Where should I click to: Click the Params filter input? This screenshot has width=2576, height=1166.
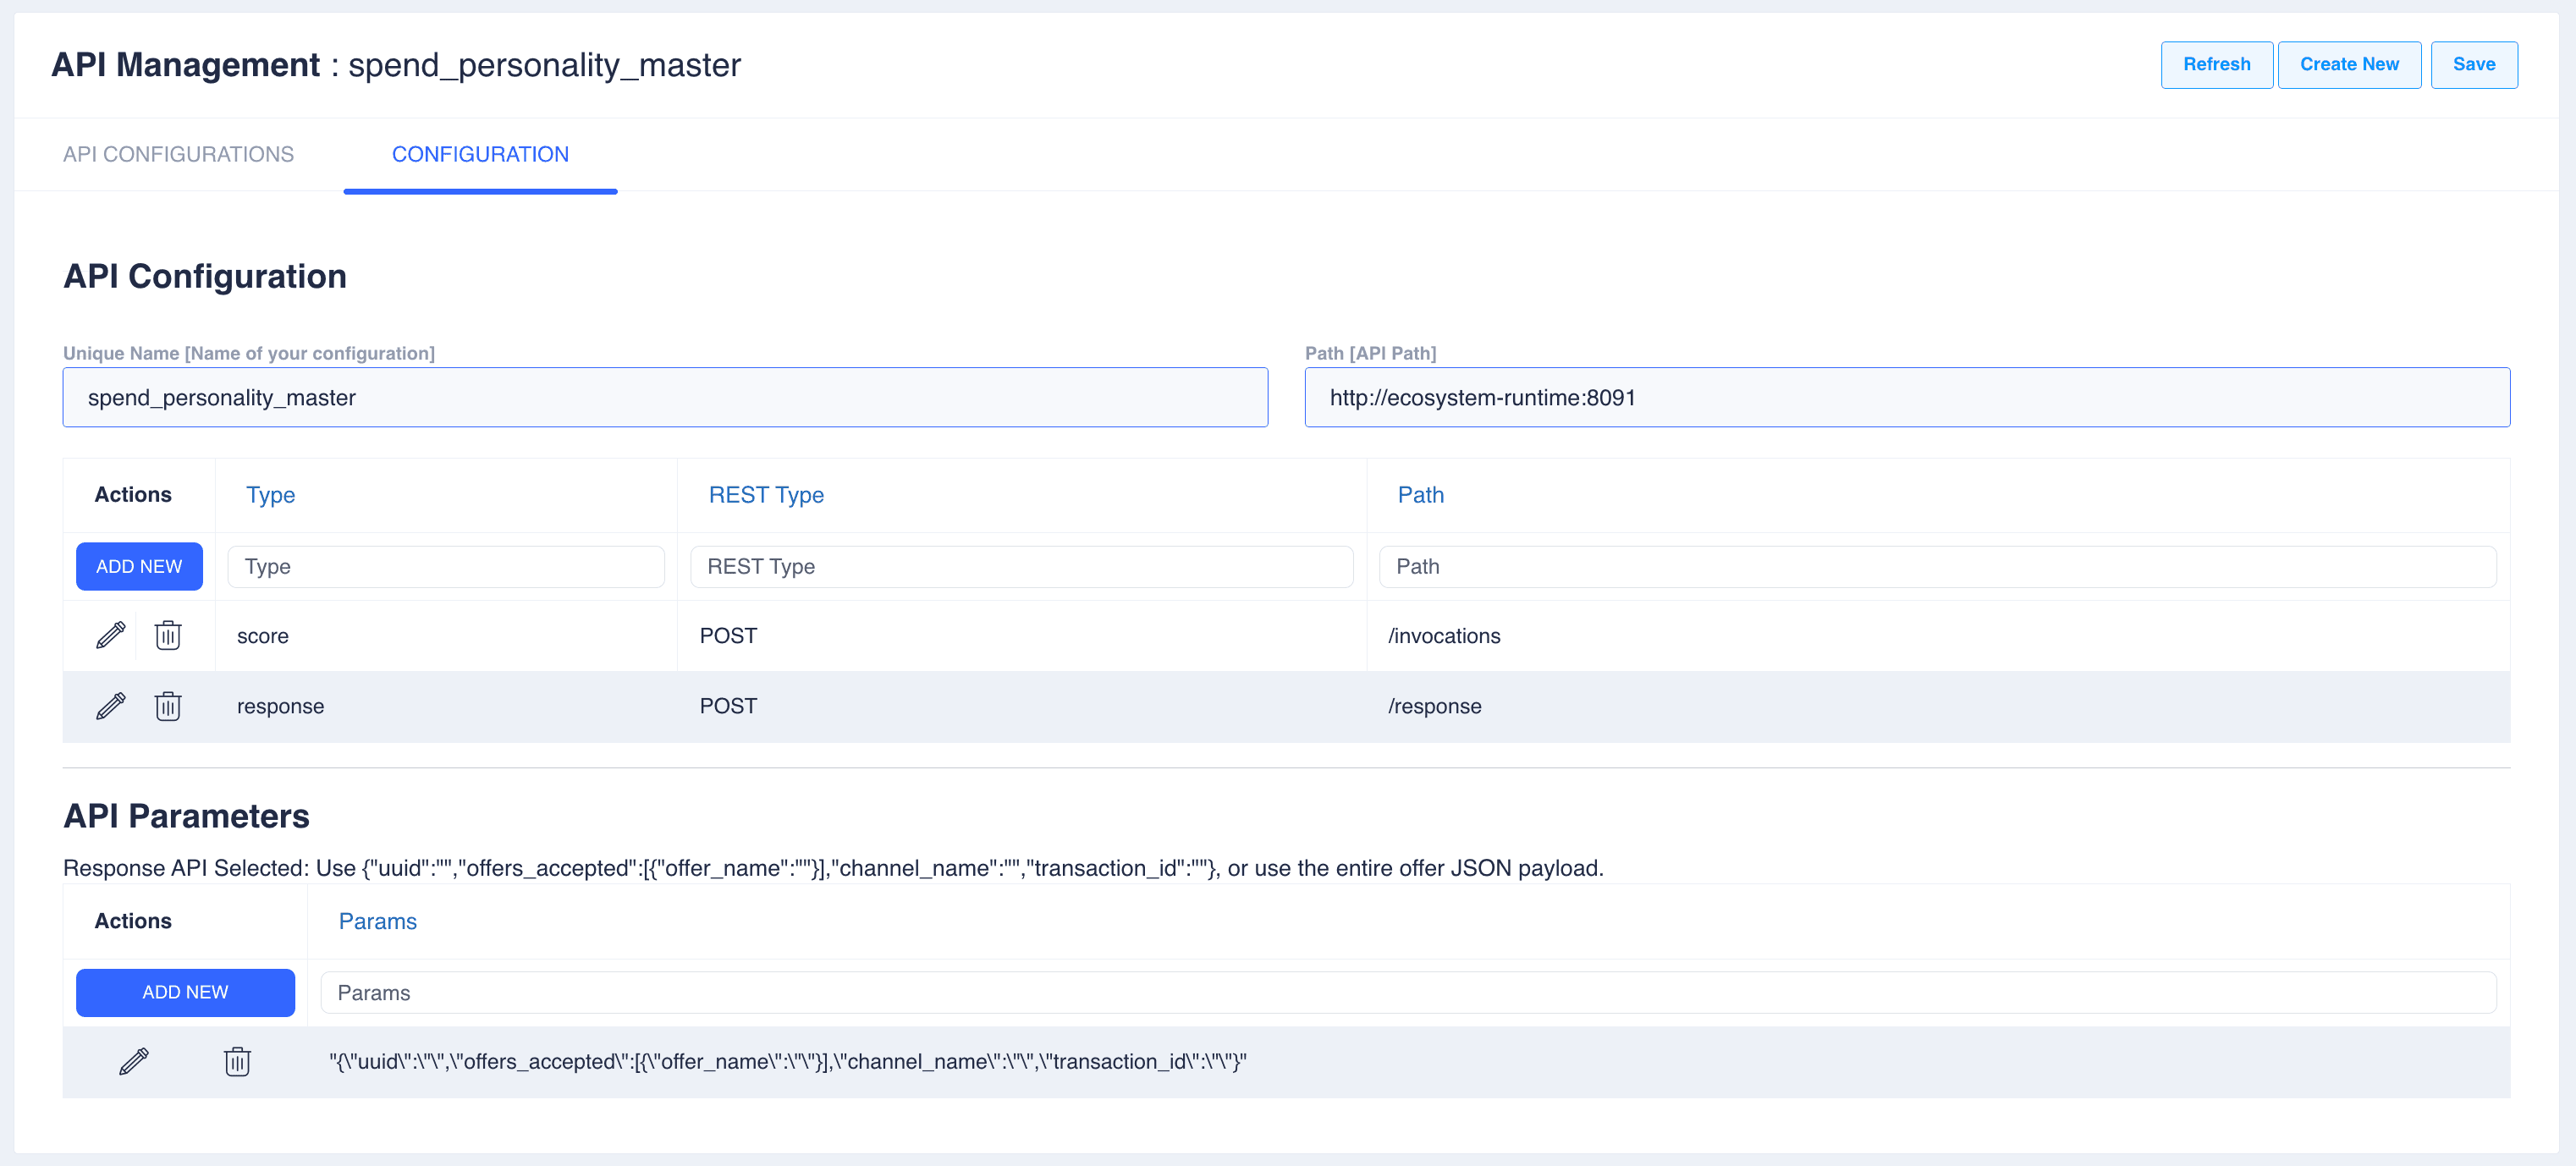[x=1407, y=992]
